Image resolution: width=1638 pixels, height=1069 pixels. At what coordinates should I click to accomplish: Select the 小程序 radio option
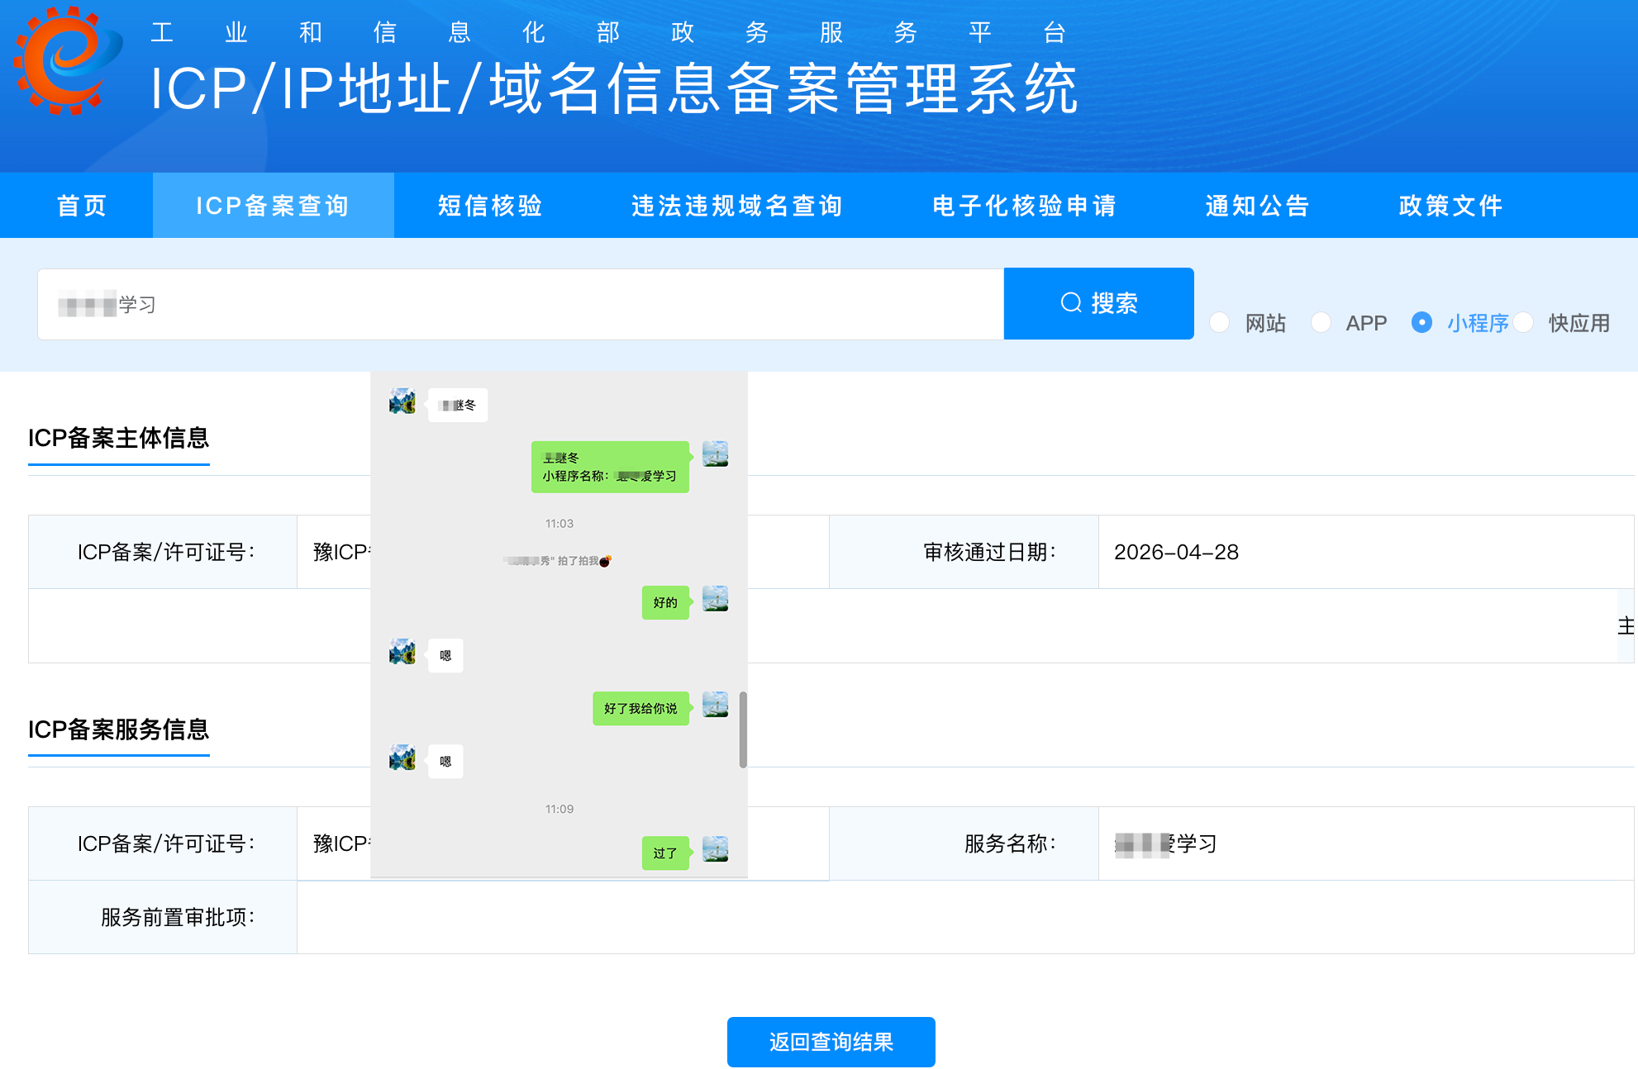click(x=1421, y=322)
